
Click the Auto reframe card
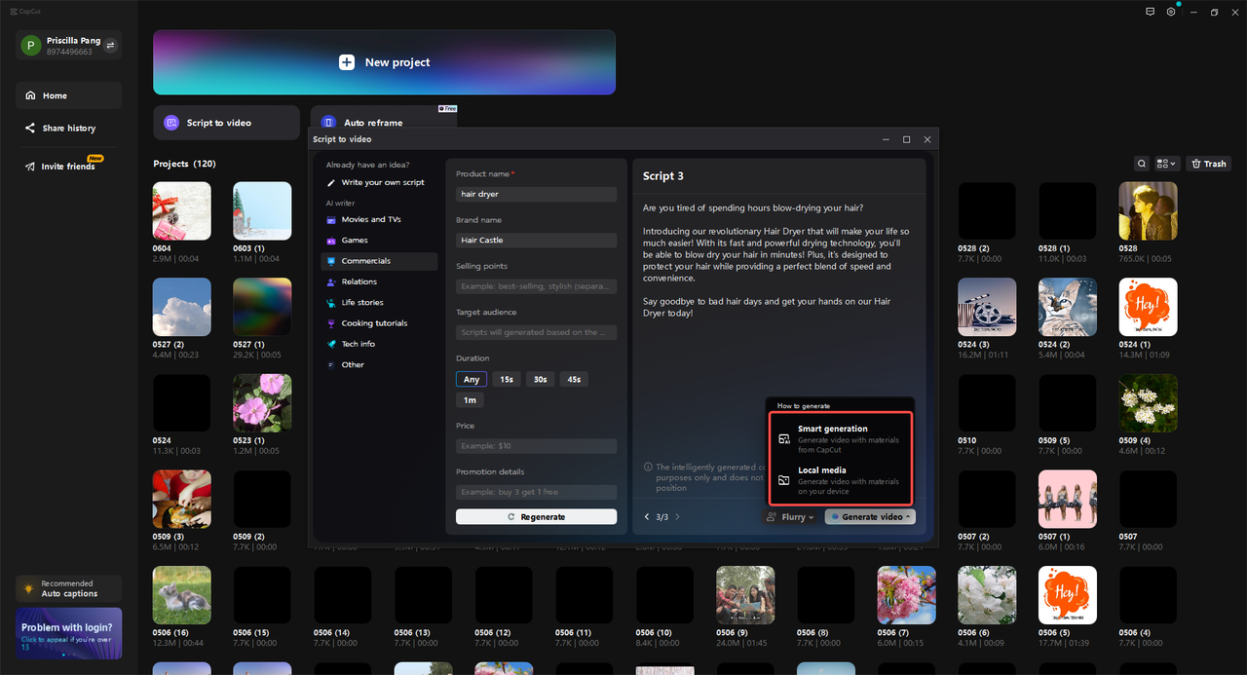(383, 117)
